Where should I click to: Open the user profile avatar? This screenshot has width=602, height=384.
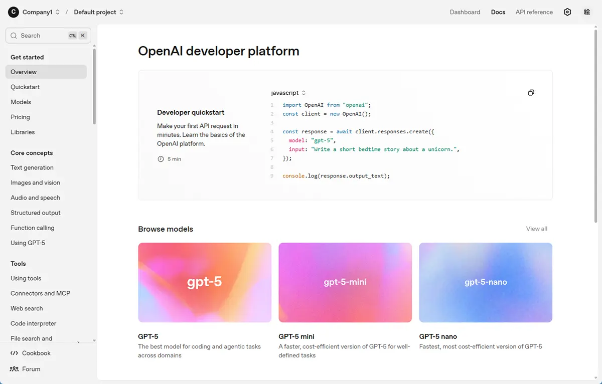click(x=587, y=12)
